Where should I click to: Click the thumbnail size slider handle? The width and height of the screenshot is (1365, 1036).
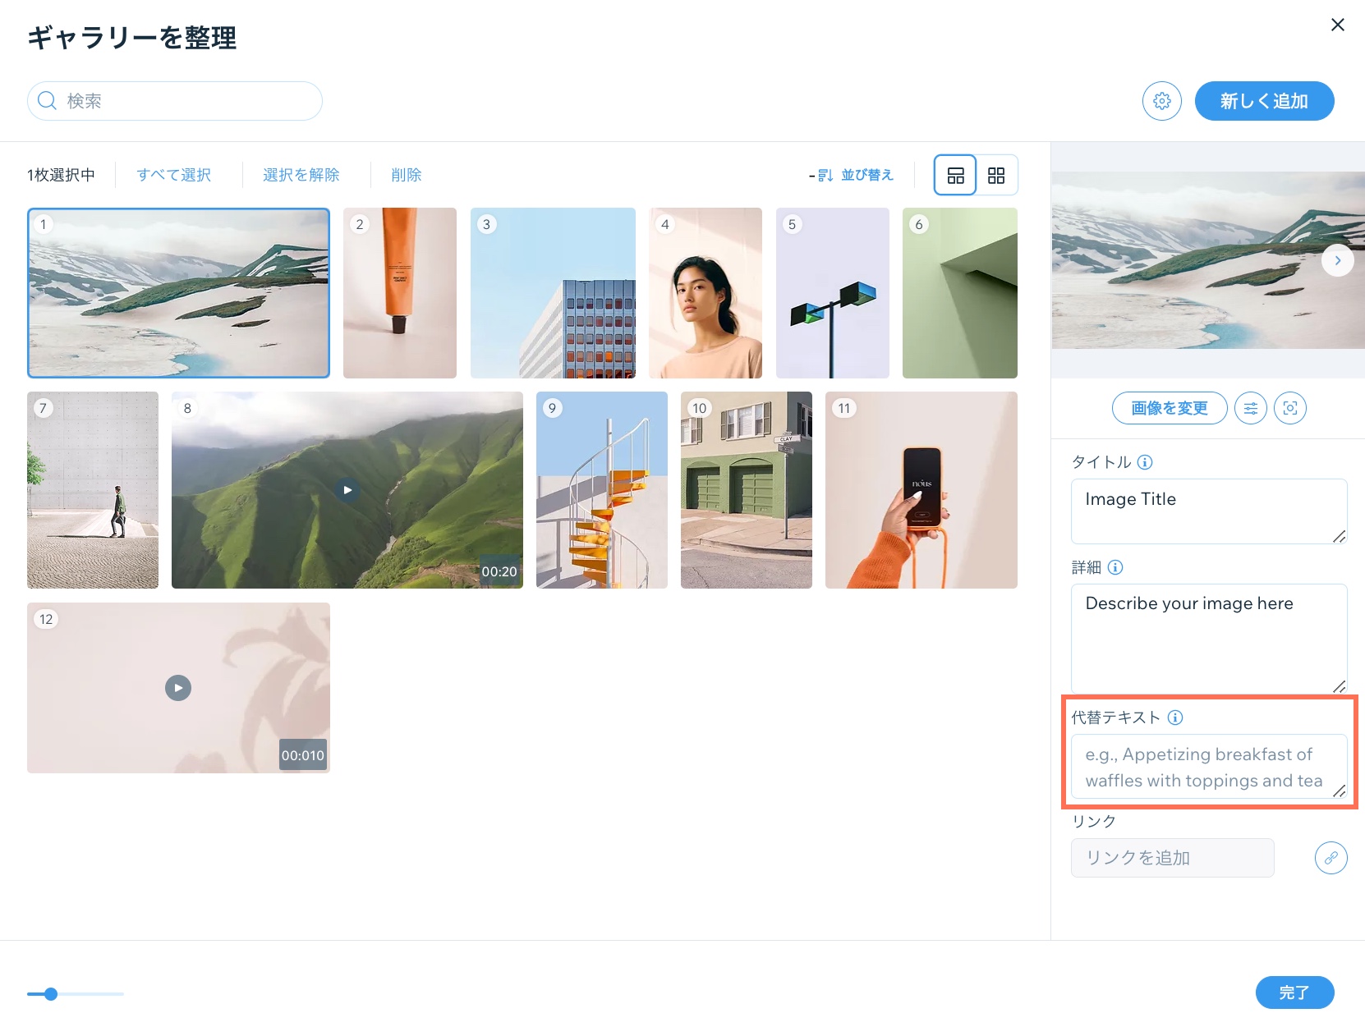point(51,994)
